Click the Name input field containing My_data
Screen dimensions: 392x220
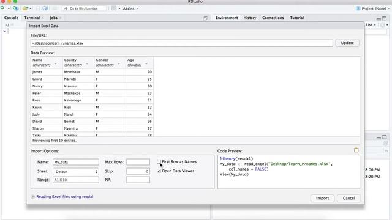click(x=76, y=162)
